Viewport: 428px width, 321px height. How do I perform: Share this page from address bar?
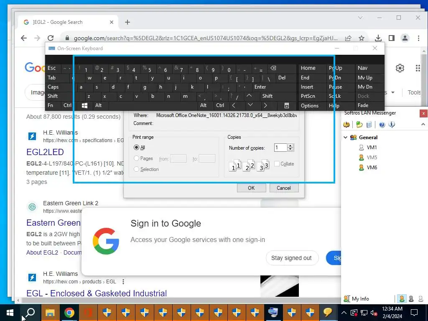click(348, 38)
